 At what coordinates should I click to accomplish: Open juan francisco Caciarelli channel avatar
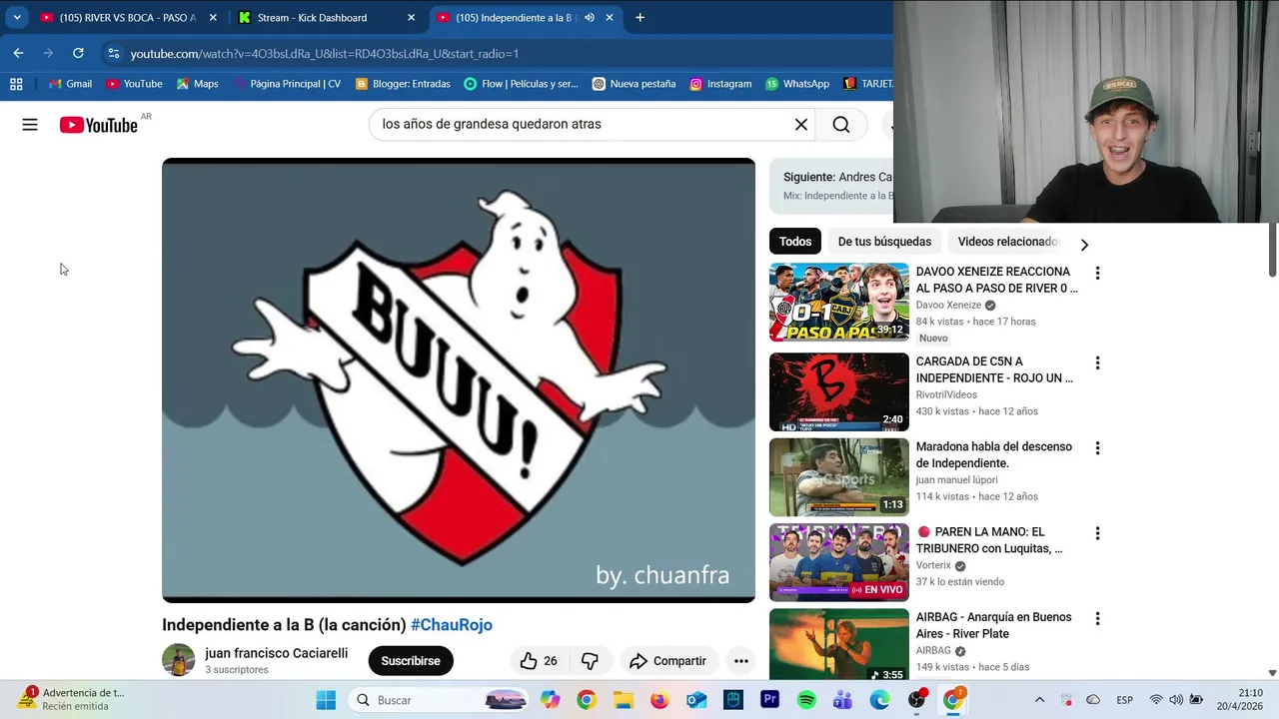(x=179, y=660)
